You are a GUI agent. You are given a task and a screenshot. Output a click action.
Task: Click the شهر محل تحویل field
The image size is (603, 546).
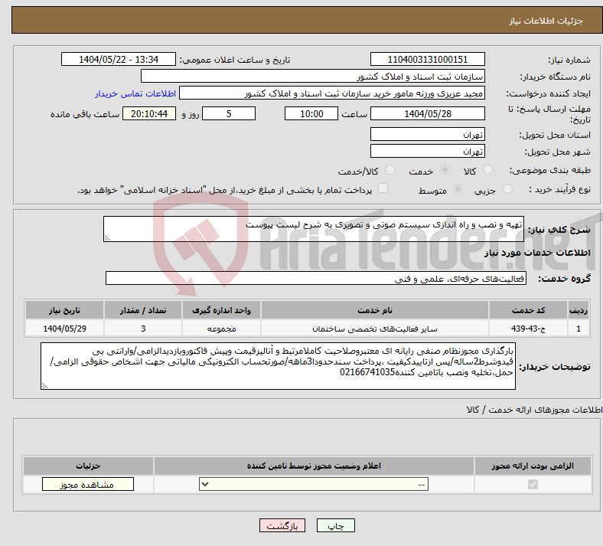(427, 151)
